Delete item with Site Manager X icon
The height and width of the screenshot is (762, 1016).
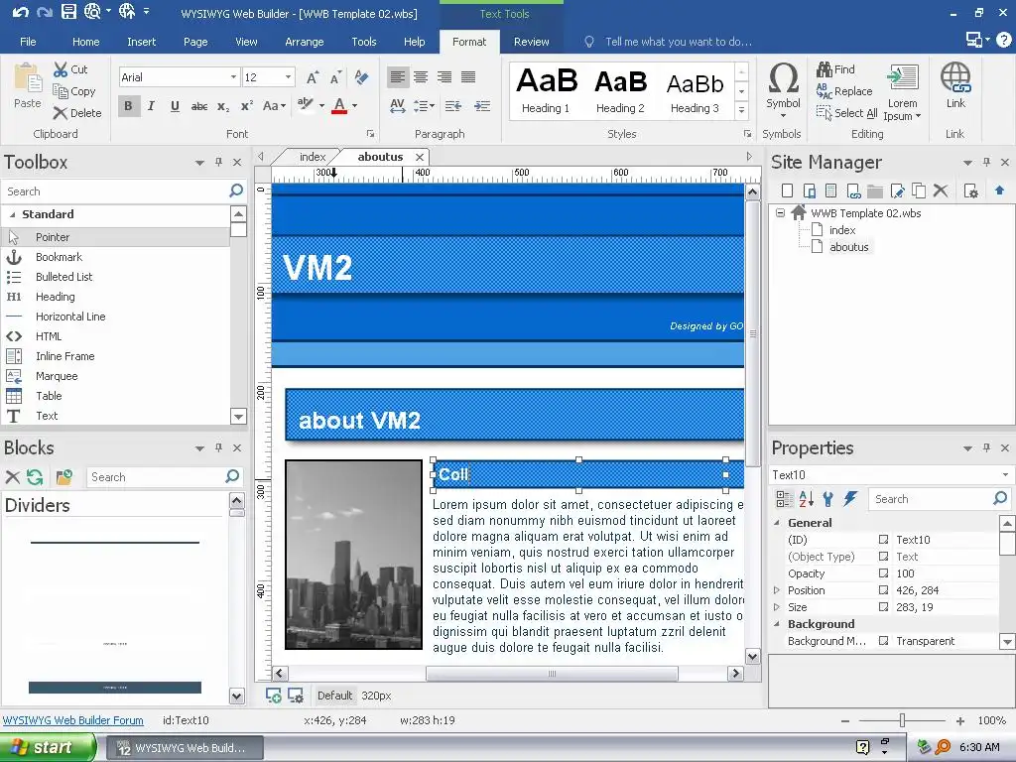[941, 190]
